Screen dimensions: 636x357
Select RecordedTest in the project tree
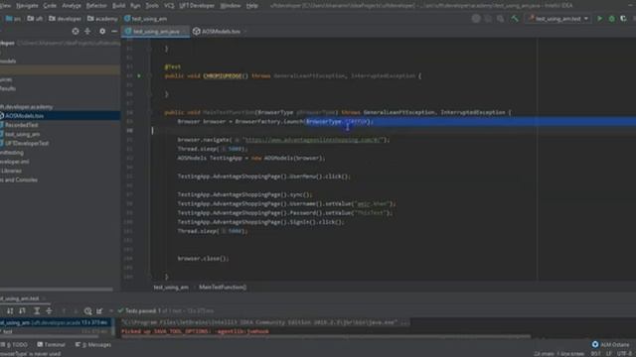pyautogui.click(x=21, y=125)
